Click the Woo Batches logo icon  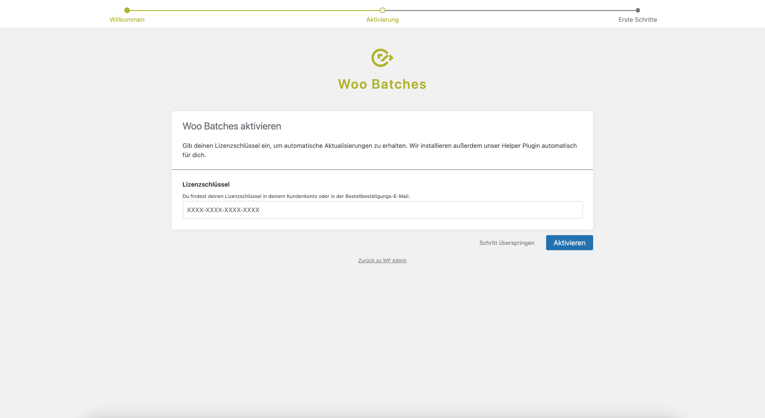pyautogui.click(x=382, y=58)
